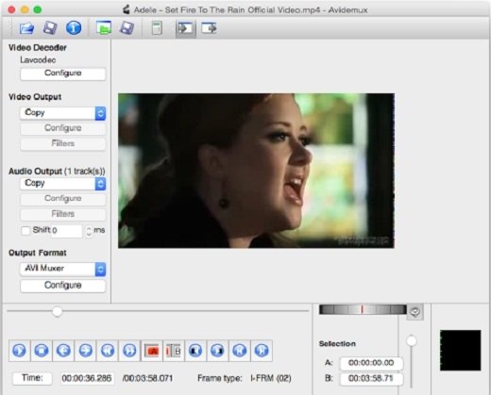Click the reset icon beside the jog bar
The height and width of the screenshot is (395, 491).
tap(415, 312)
